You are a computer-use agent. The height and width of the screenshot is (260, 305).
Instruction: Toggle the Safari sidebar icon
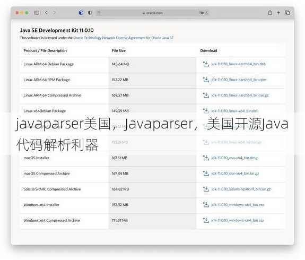37,13
